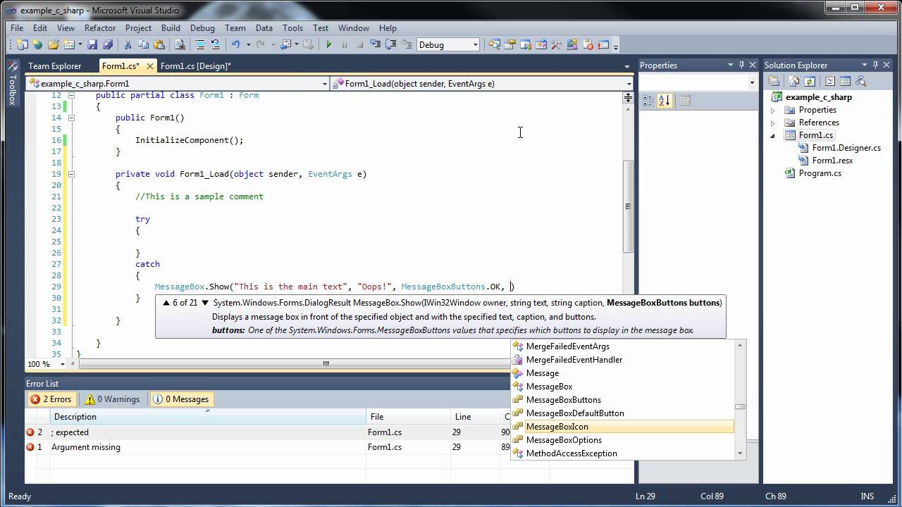Comment out the selected lines icon
The image size is (902, 507).
point(200,44)
